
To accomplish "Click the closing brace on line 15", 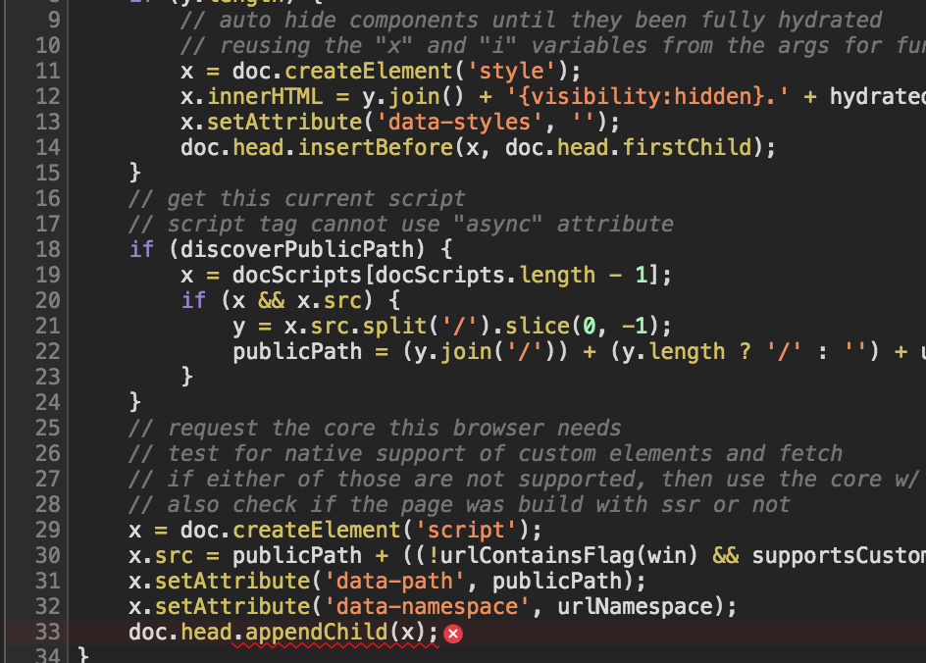I will tap(135, 173).
